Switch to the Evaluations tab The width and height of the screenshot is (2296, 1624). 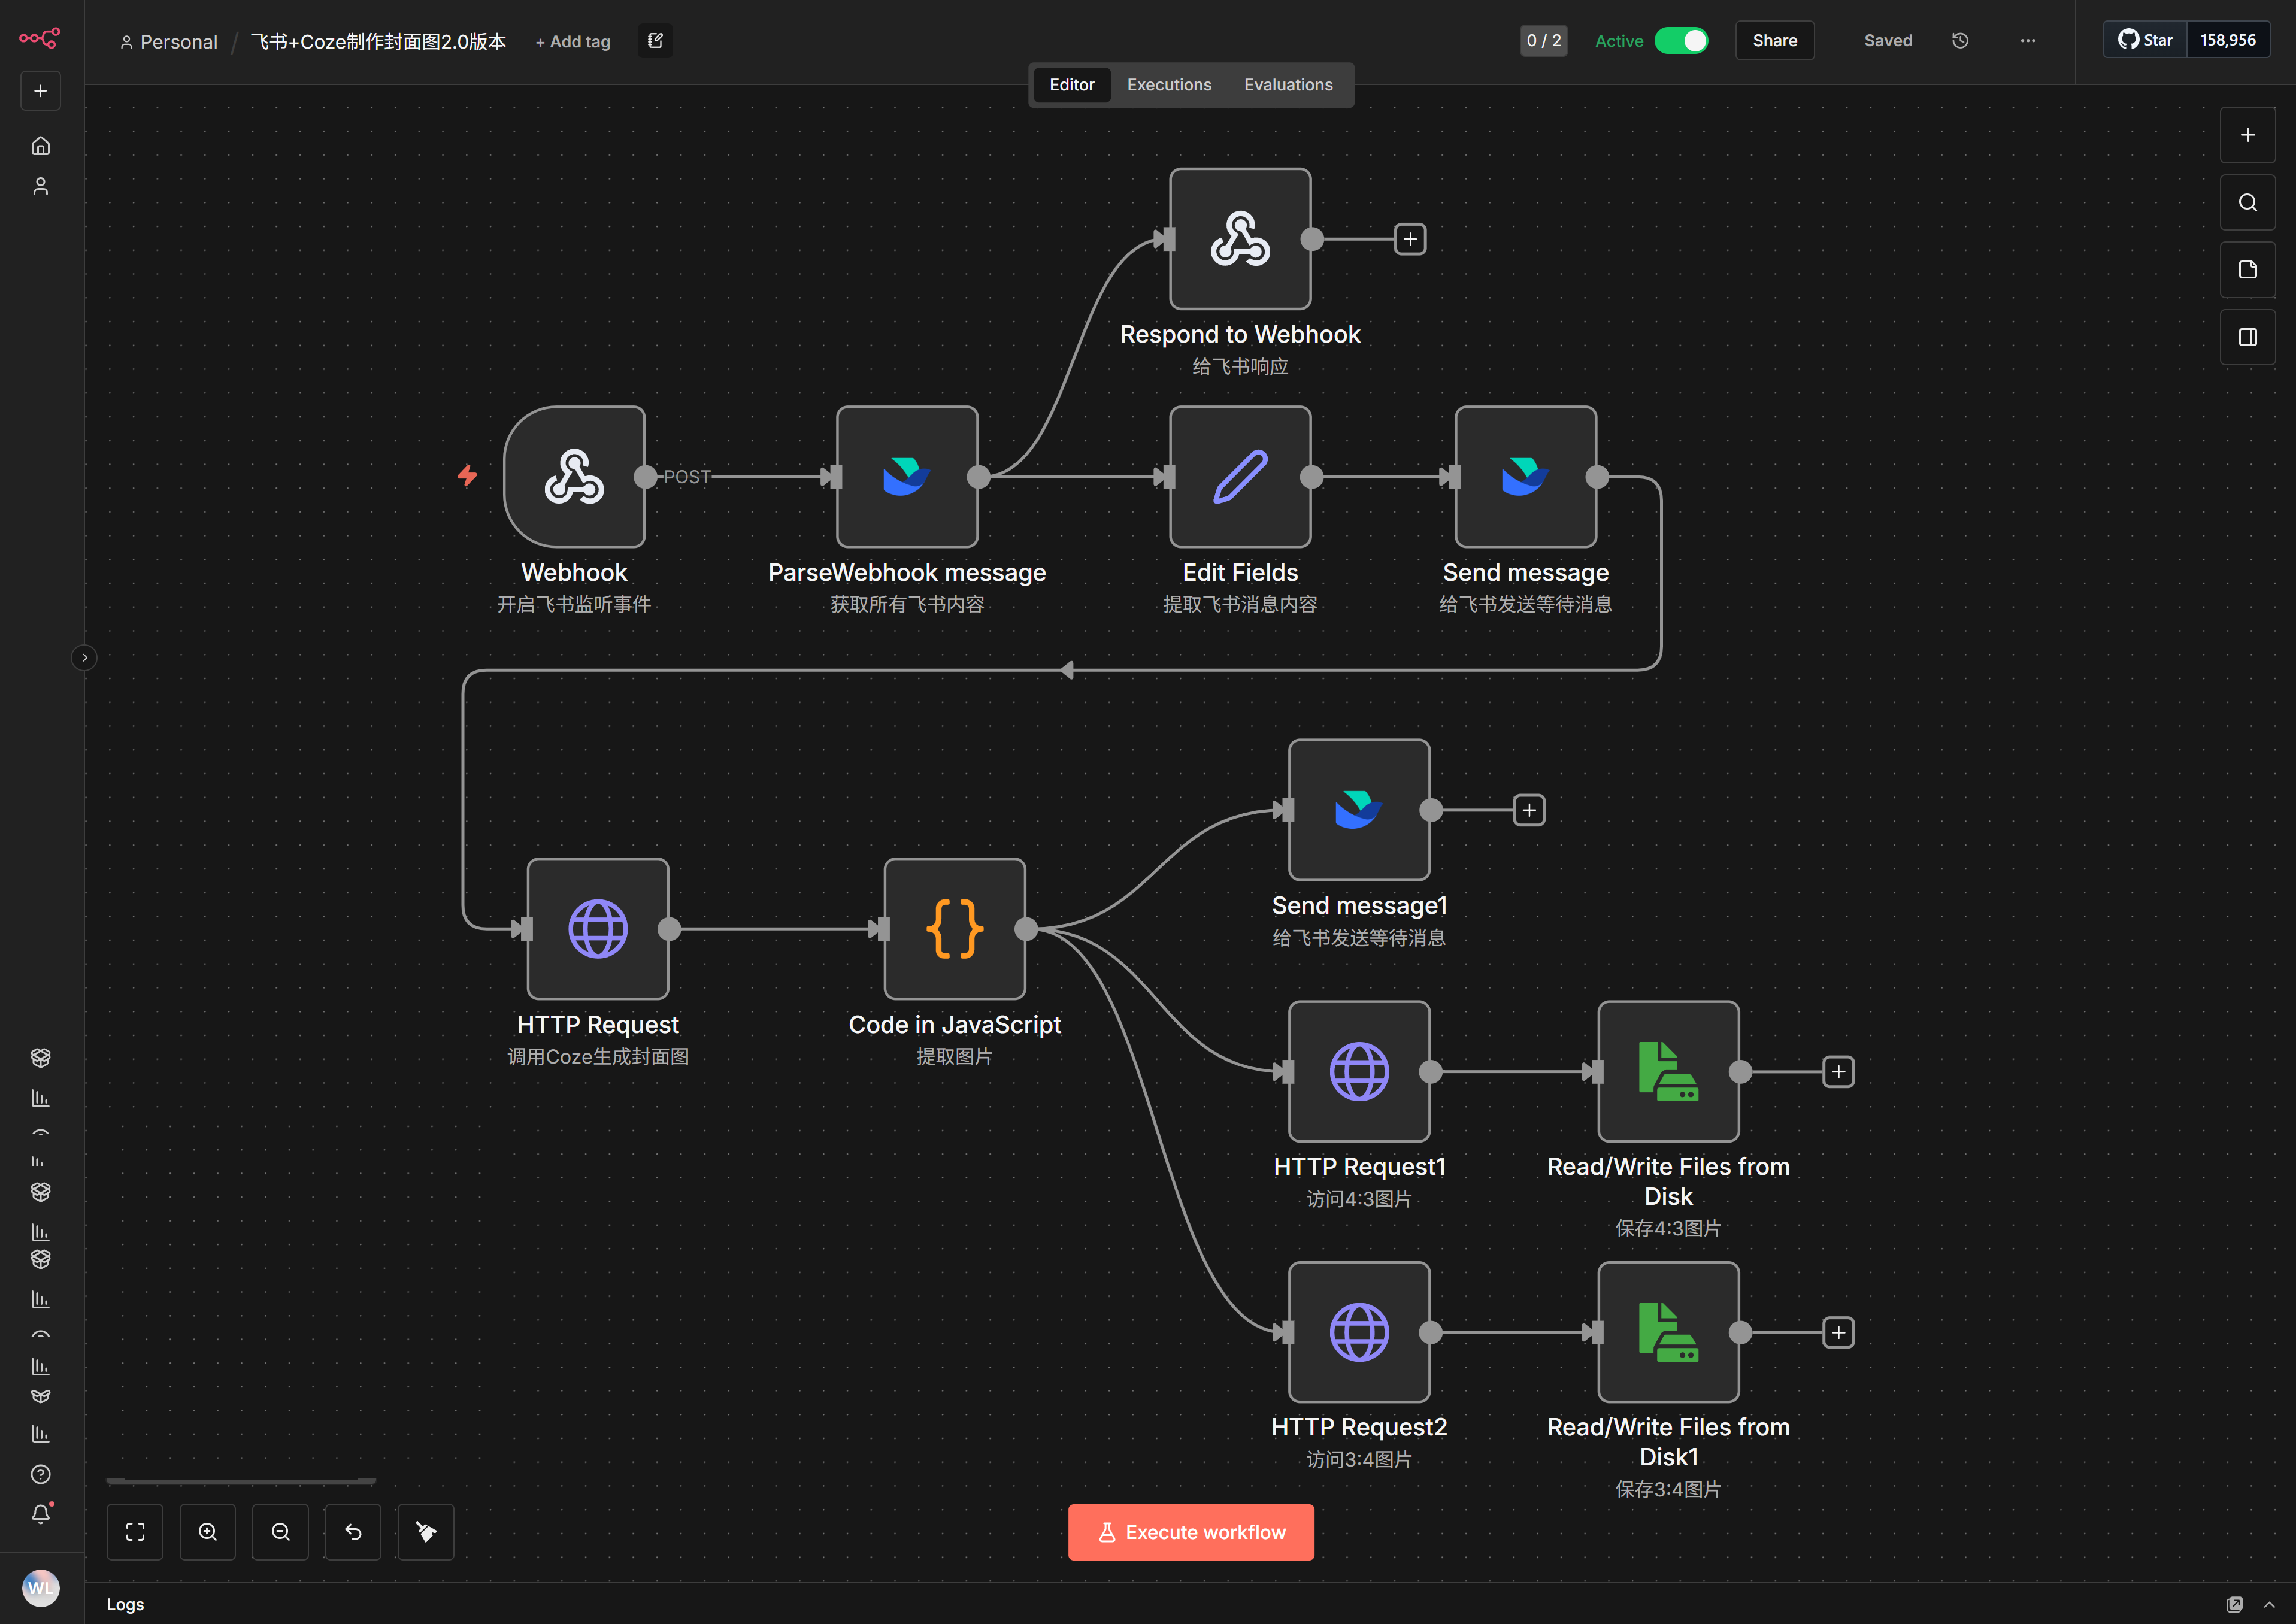1288,85
